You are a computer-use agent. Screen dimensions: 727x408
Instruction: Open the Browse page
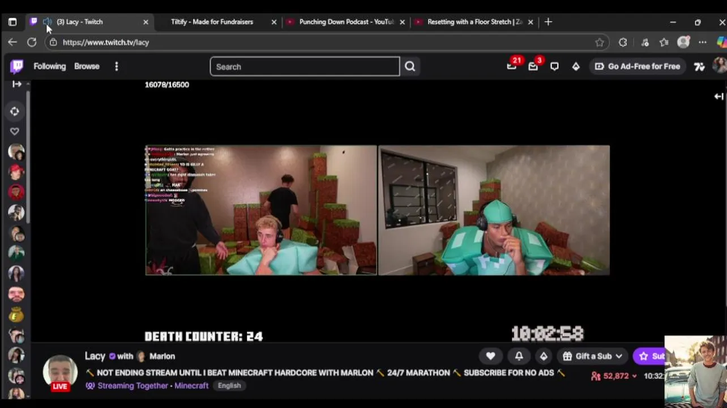(87, 66)
